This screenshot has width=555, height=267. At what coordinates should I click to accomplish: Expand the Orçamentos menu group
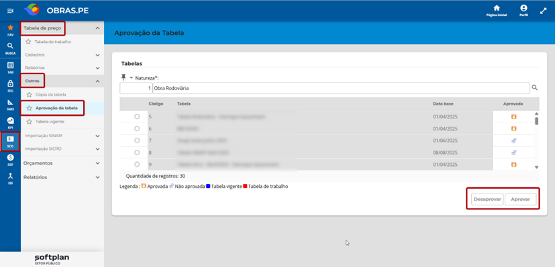pyautogui.click(x=62, y=163)
